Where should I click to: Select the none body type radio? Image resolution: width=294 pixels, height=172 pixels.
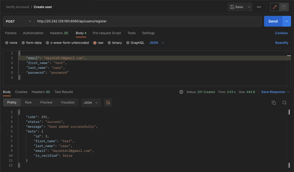point(7,43)
